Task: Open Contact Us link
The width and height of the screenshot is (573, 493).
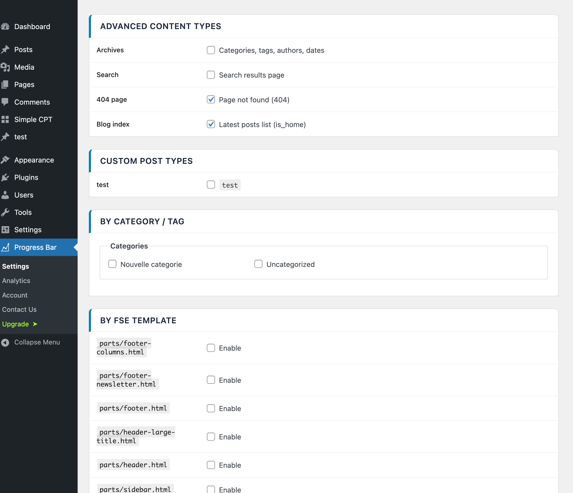Action: [19, 310]
